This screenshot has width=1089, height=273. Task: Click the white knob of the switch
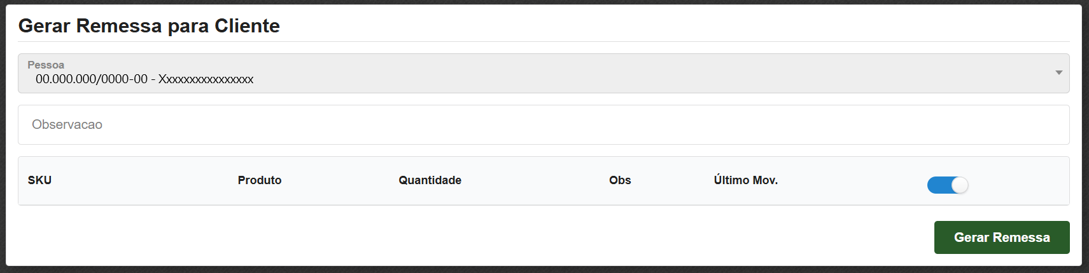pyautogui.click(x=959, y=185)
